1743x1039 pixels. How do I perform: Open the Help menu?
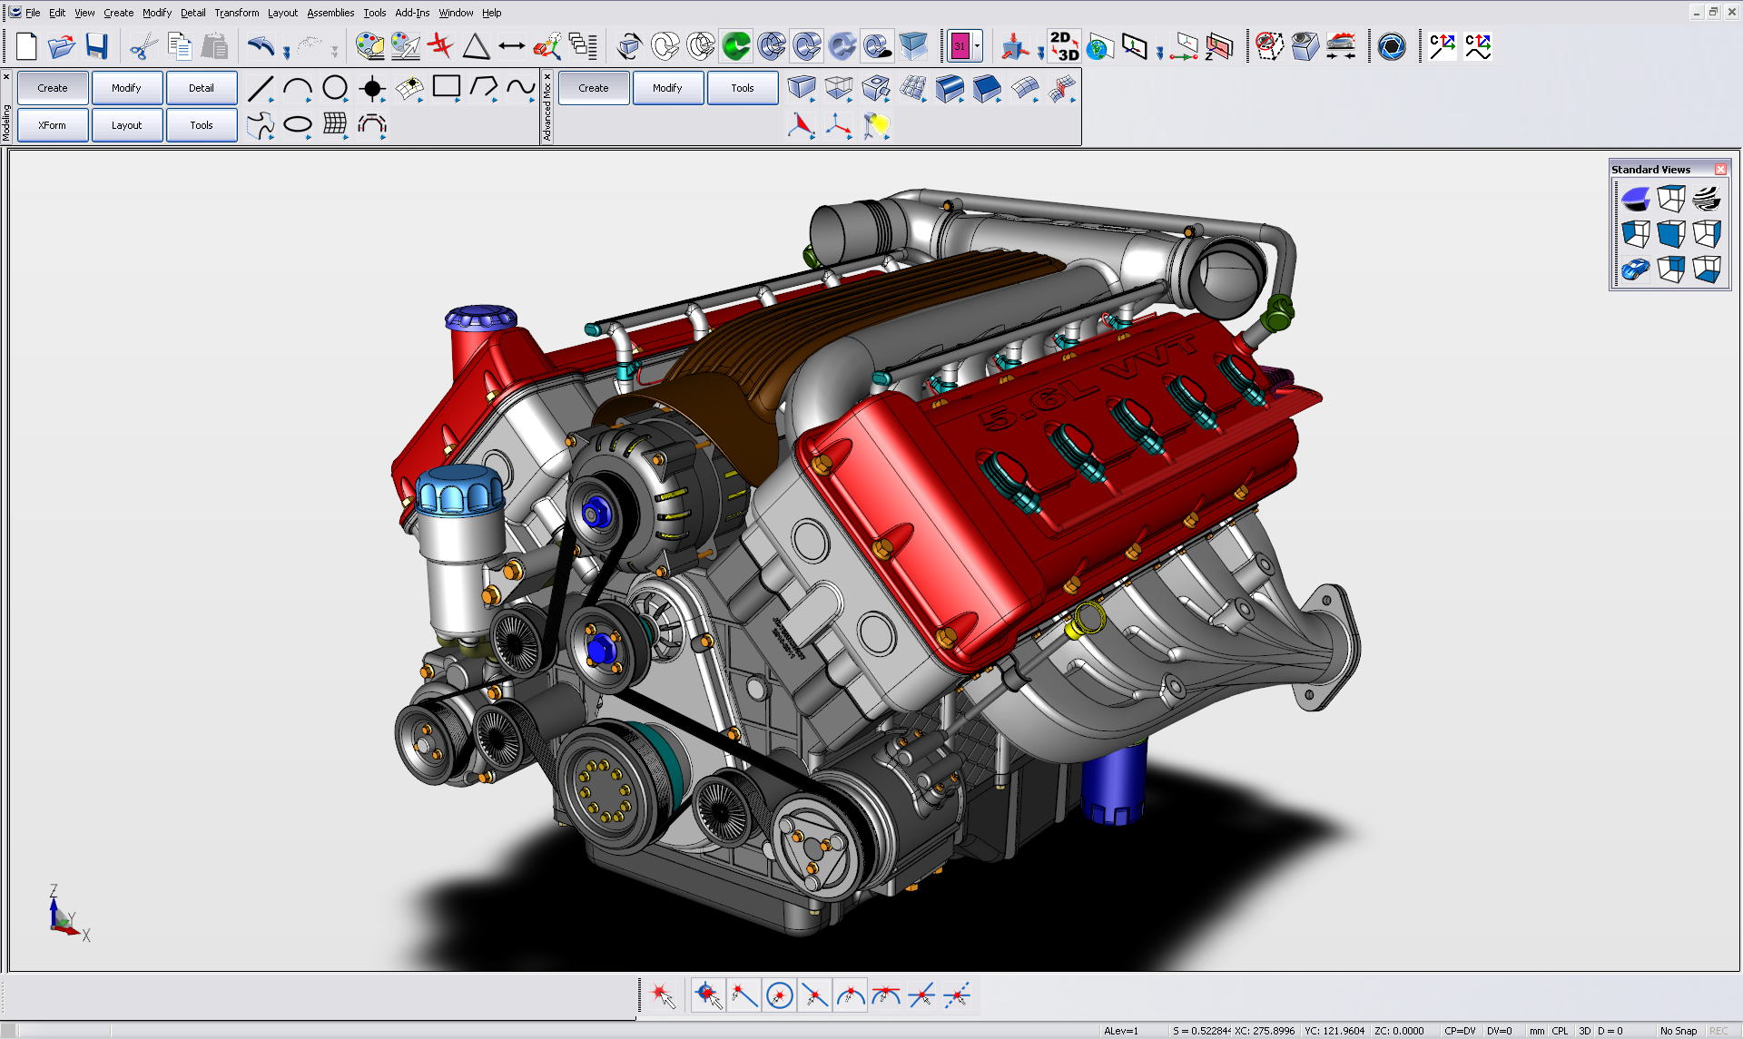click(492, 13)
